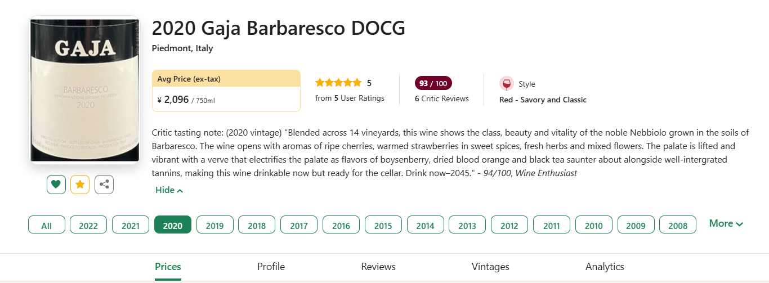
Task: Expand More vintages dropdown
Action: [x=726, y=223]
